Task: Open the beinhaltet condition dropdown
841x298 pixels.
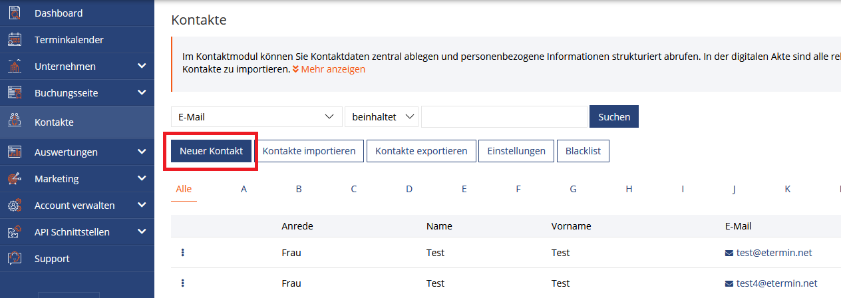Action: point(381,116)
